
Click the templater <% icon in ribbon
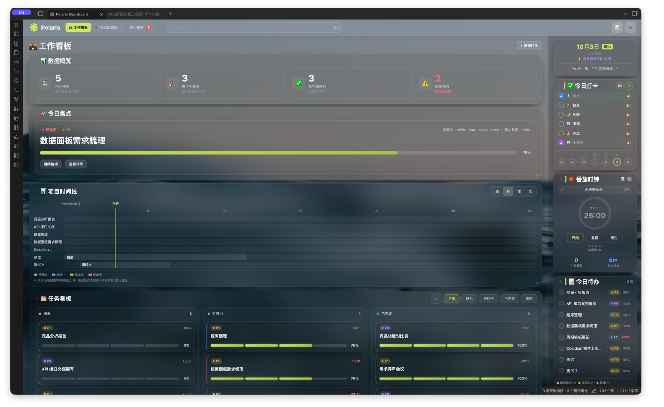tap(16, 62)
